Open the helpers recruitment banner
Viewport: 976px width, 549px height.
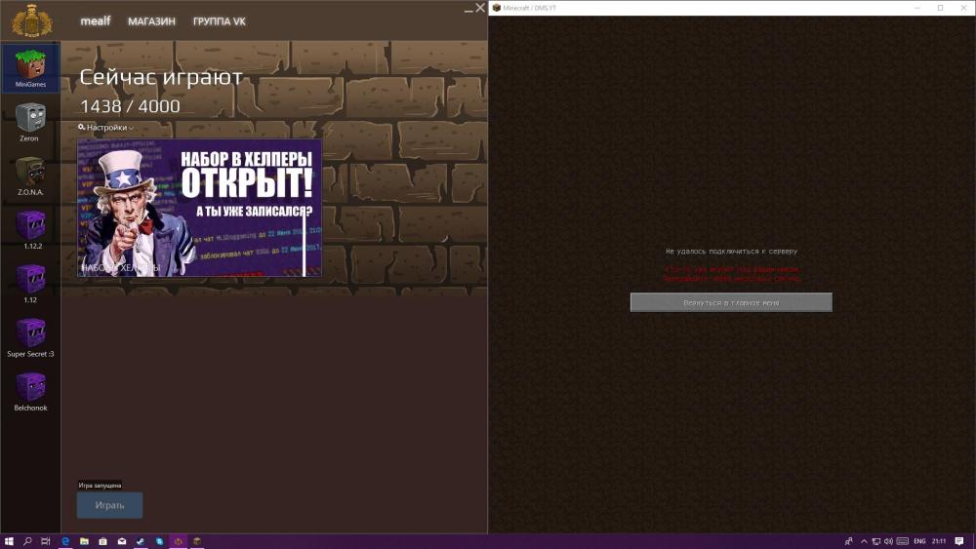199,208
